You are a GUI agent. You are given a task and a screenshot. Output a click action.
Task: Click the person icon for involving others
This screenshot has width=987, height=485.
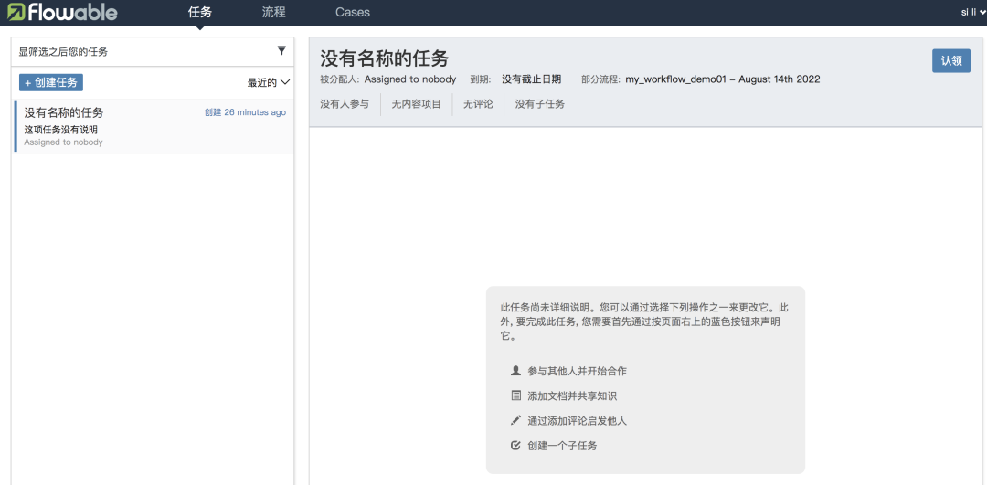coord(515,371)
